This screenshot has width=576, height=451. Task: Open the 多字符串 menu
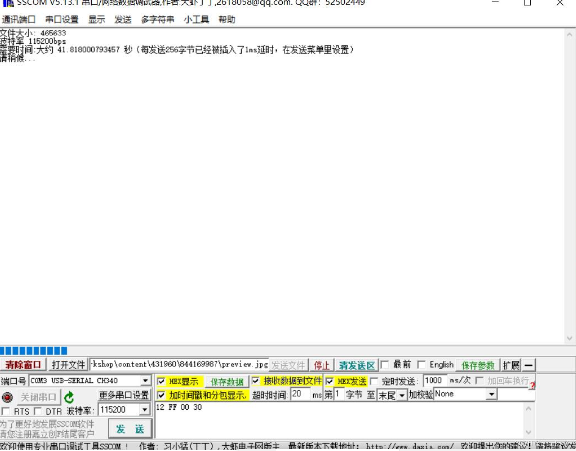[157, 19]
